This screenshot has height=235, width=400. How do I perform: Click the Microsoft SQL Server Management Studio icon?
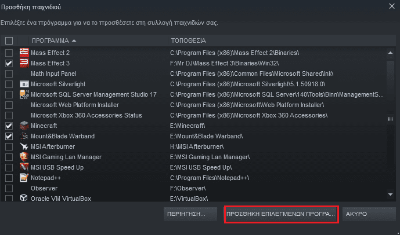tap(24, 94)
